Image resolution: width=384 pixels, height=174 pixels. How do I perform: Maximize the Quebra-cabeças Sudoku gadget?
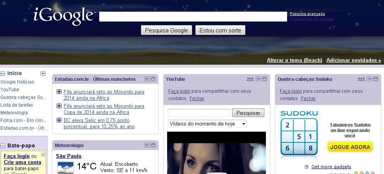pos(376,79)
